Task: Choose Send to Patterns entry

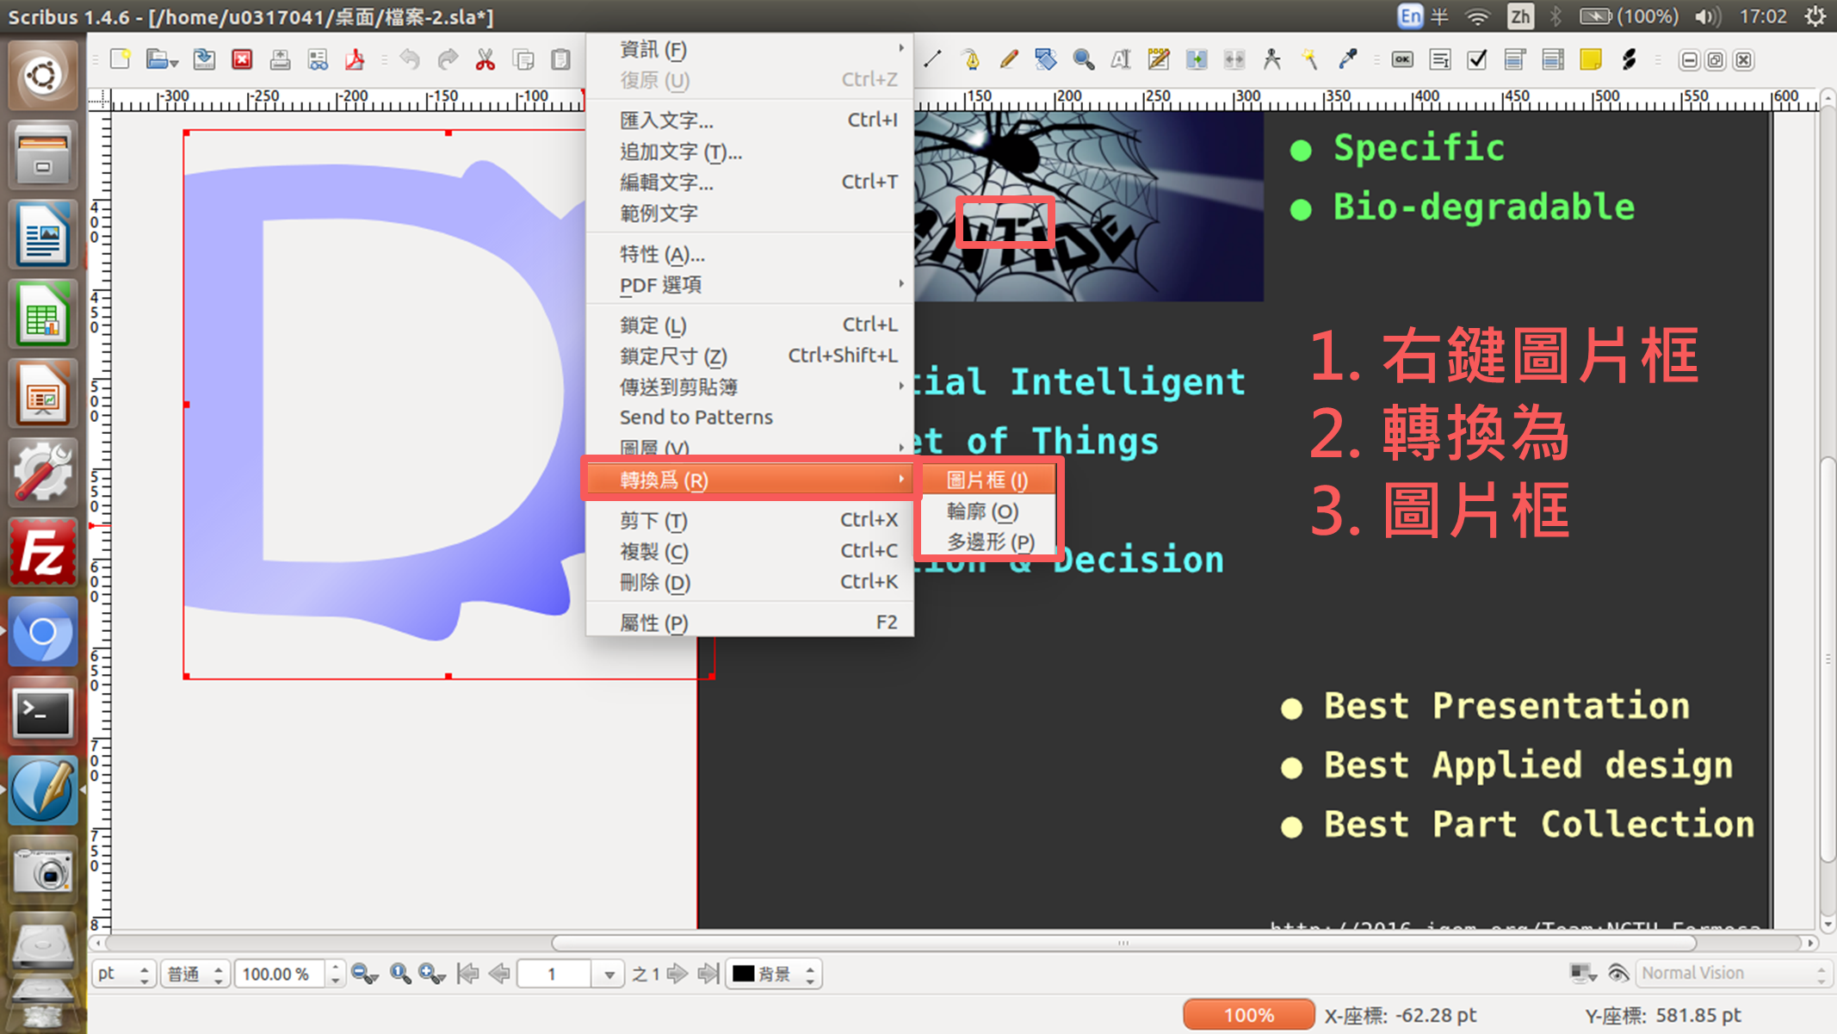Action: pyautogui.click(x=750, y=417)
